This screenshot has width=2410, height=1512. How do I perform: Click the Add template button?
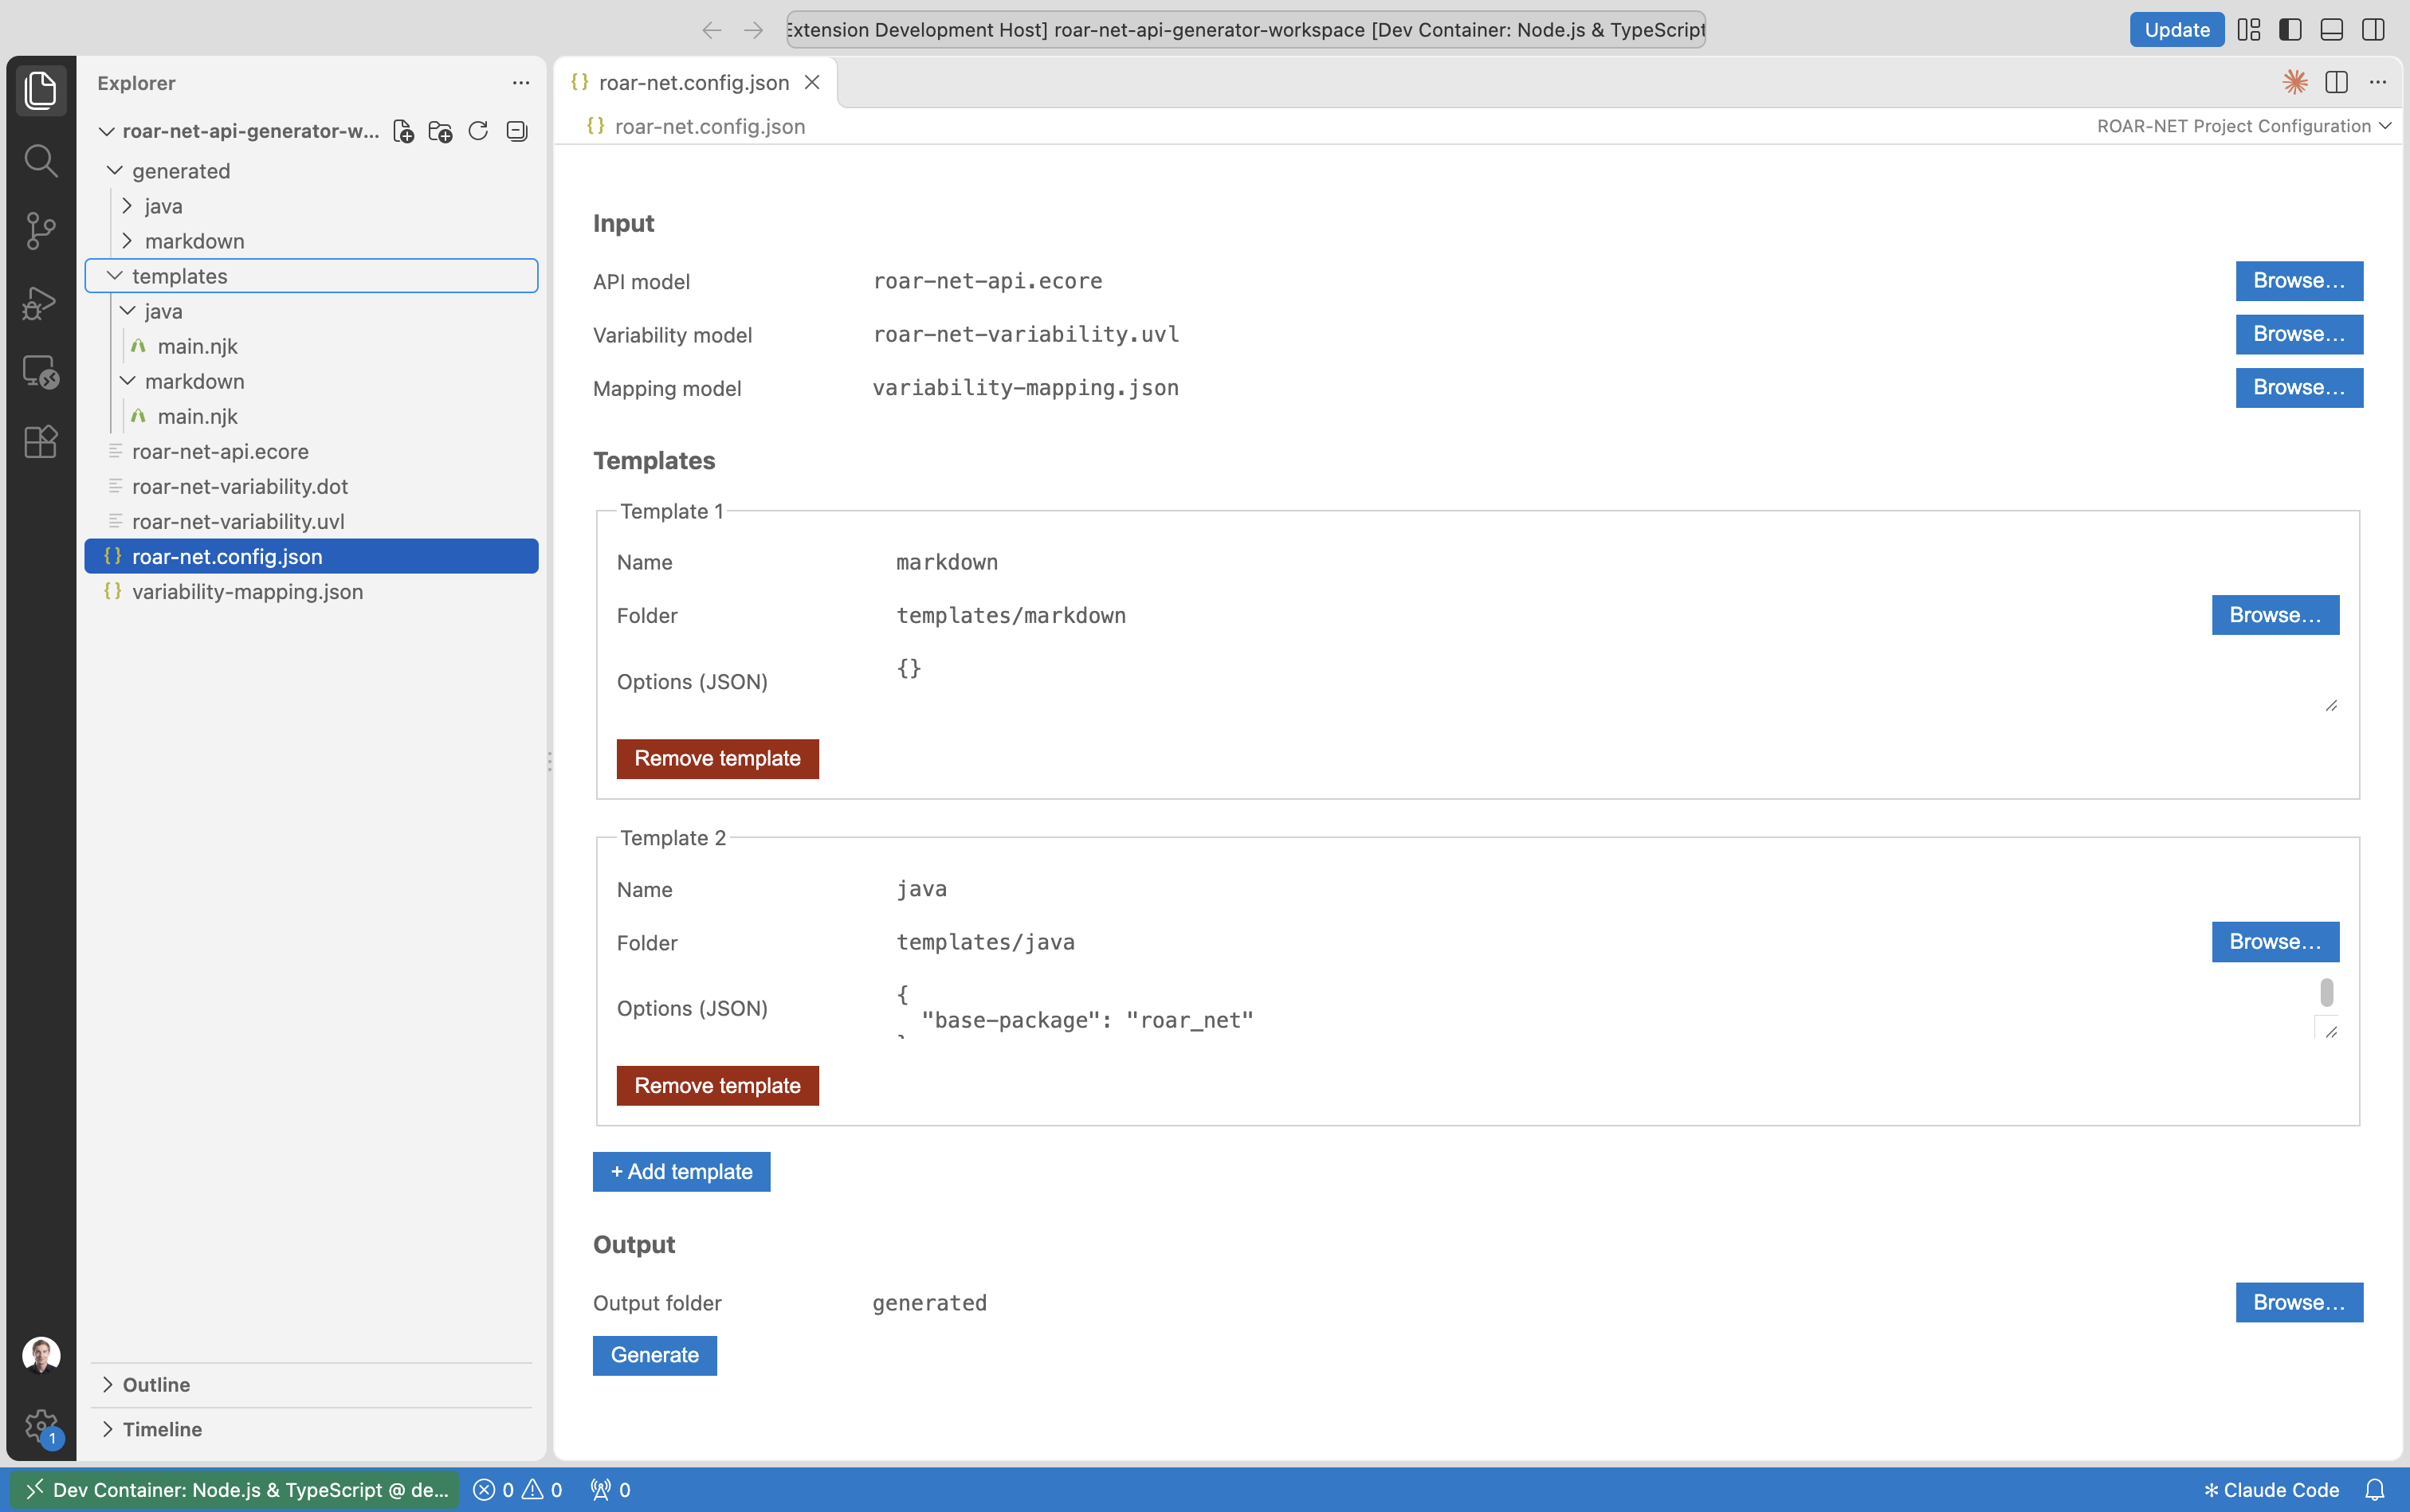click(681, 1171)
